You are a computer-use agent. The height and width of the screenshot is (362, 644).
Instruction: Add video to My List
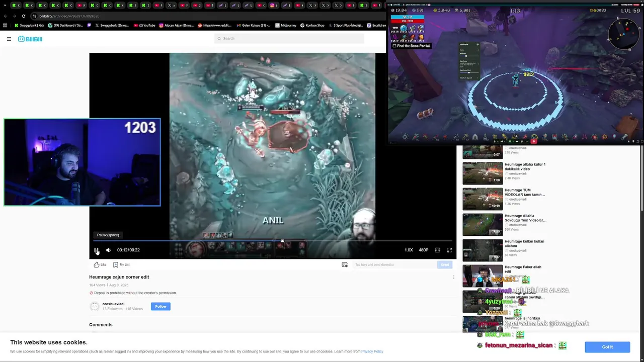(x=121, y=264)
